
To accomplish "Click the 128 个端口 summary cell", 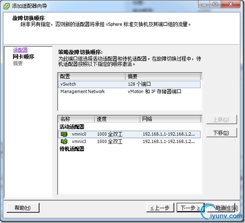I will (139, 84).
